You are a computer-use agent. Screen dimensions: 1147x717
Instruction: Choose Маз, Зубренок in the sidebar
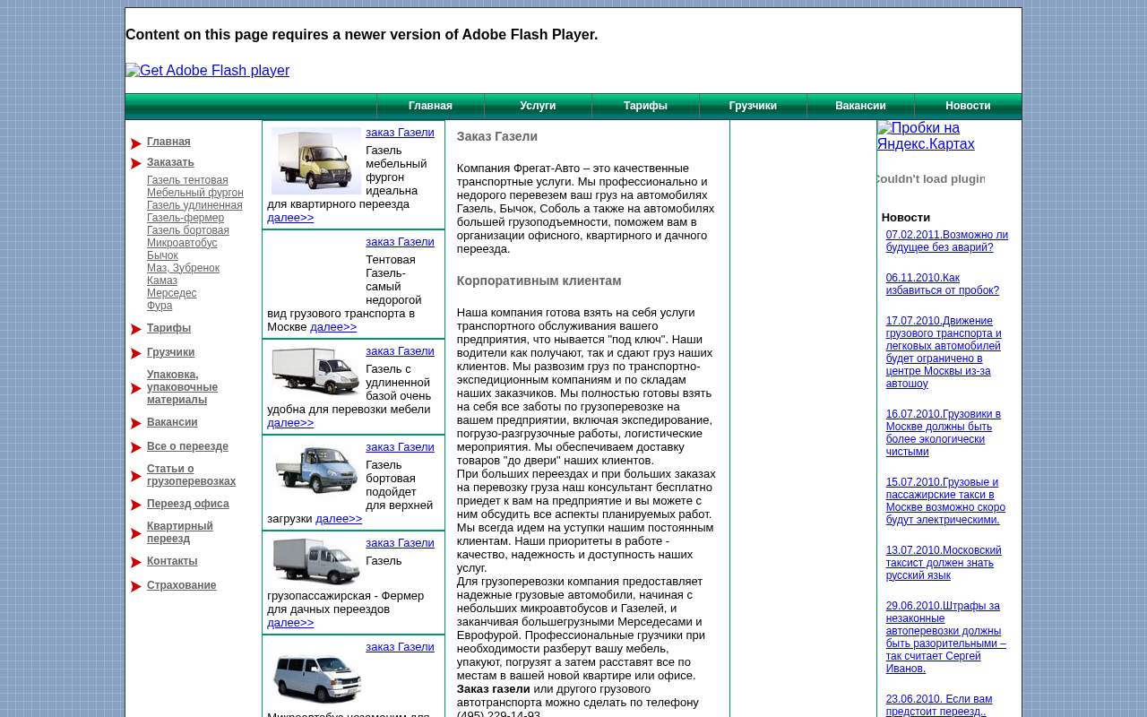pos(183,268)
